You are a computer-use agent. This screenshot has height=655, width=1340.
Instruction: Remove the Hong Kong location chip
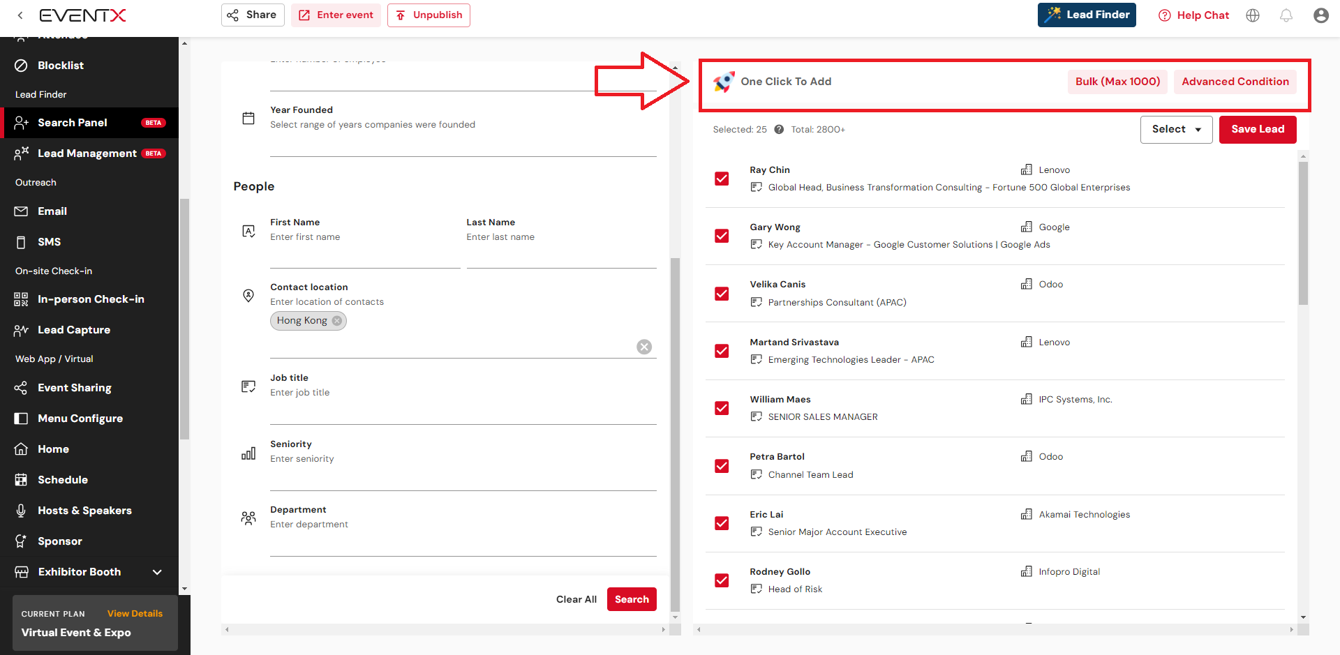pyautogui.click(x=337, y=321)
